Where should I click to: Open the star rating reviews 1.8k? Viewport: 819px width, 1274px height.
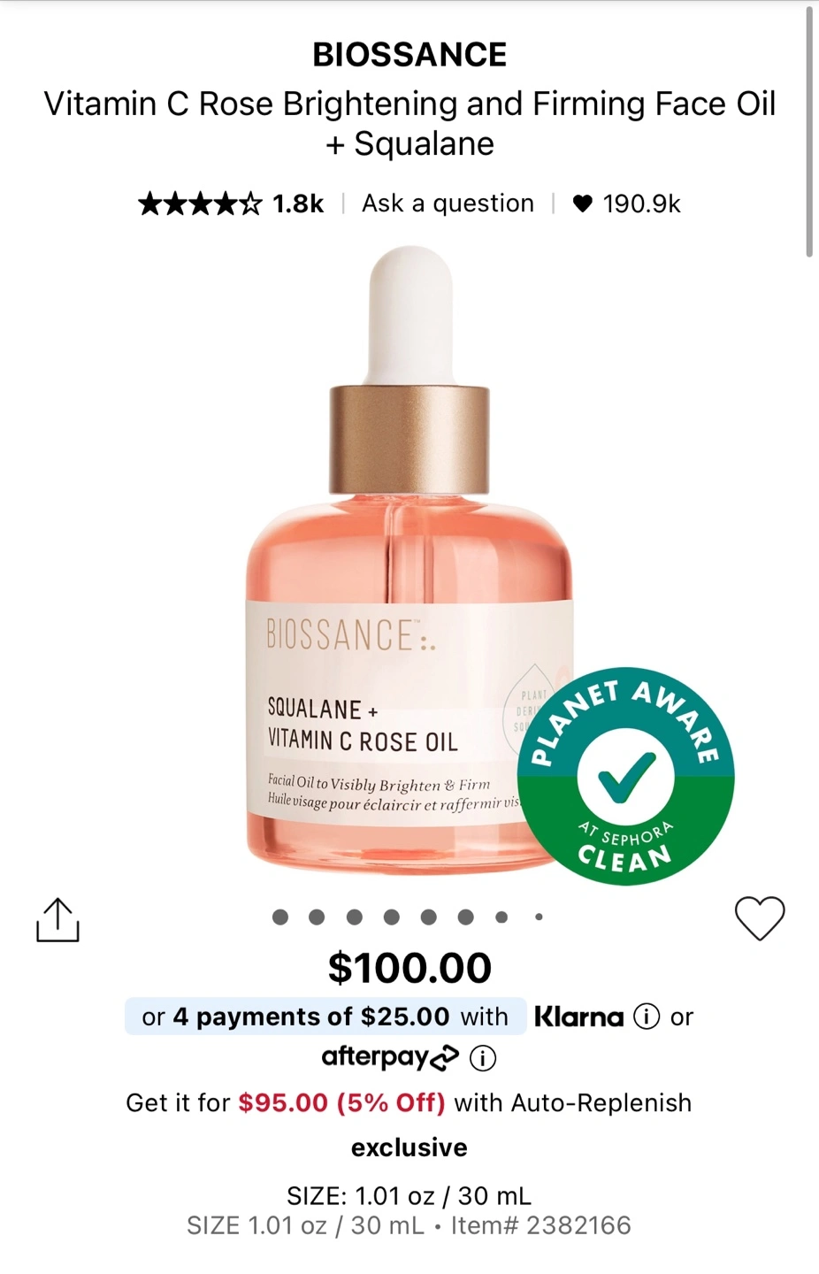coord(231,203)
